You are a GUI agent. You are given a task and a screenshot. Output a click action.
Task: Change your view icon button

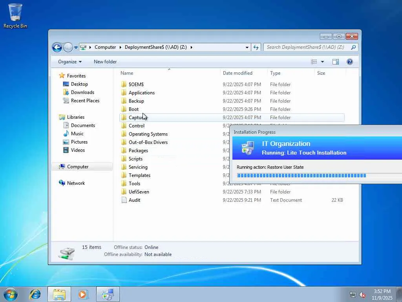314,62
